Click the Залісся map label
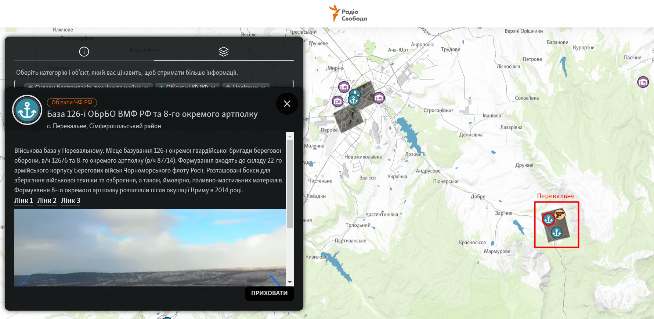654x319 pixels. coord(367,178)
